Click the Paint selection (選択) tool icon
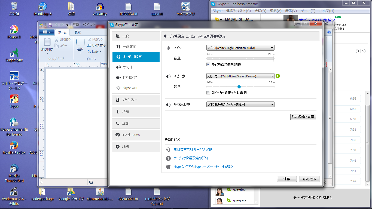This screenshot has width=372, height=209. (80, 42)
